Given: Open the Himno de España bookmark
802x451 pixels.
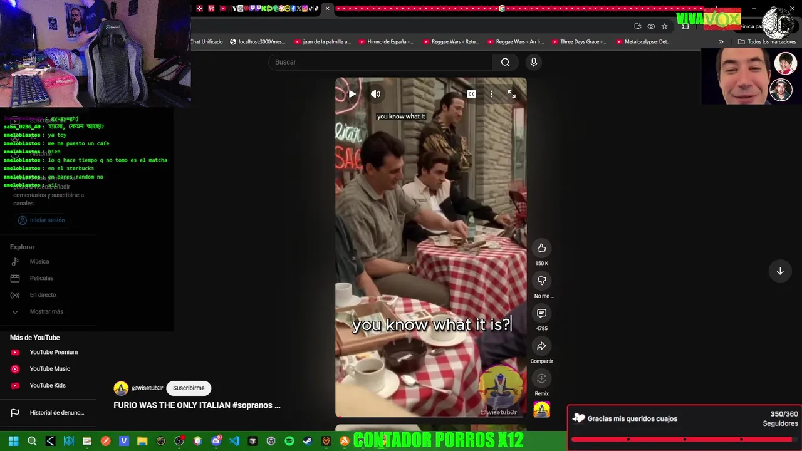Looking at the screenshot, I should pos(386,42).
